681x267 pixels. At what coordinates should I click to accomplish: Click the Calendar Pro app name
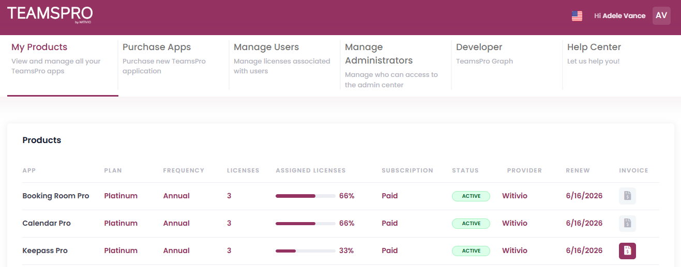click(x=47, y=223)
